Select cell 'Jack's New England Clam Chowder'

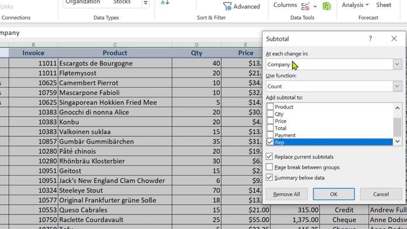coord(115,181)
